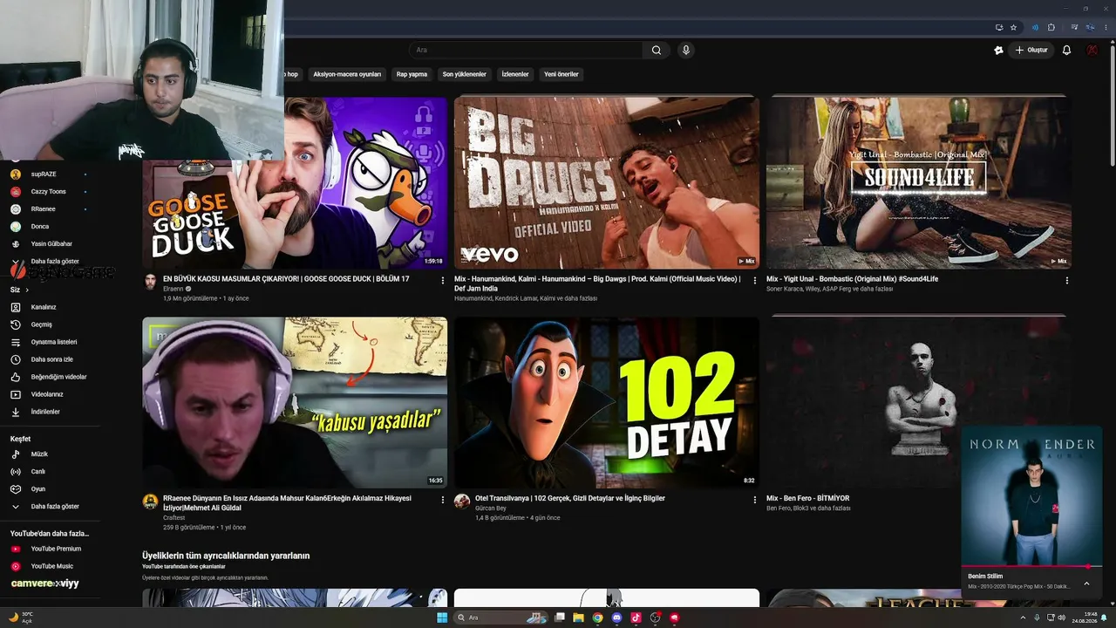Open options menu for Goose Goose Duck video
The width and height of the screenshot is (1116, 628).
click(x=443, y=281)
